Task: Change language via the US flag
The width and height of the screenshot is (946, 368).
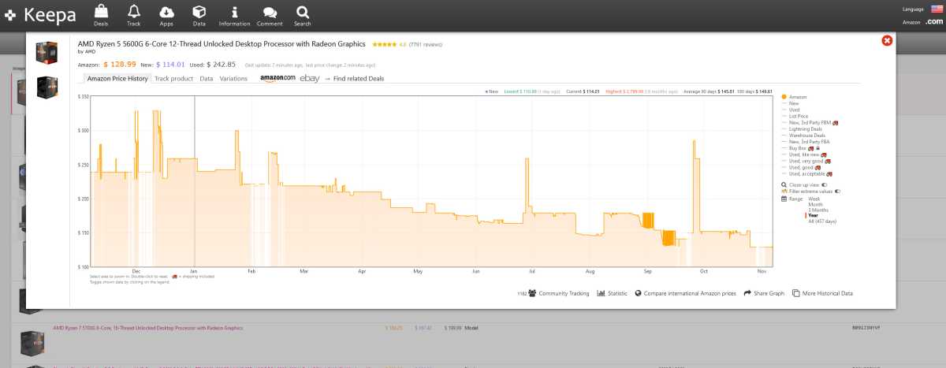Action: click(x=936, y=9)
